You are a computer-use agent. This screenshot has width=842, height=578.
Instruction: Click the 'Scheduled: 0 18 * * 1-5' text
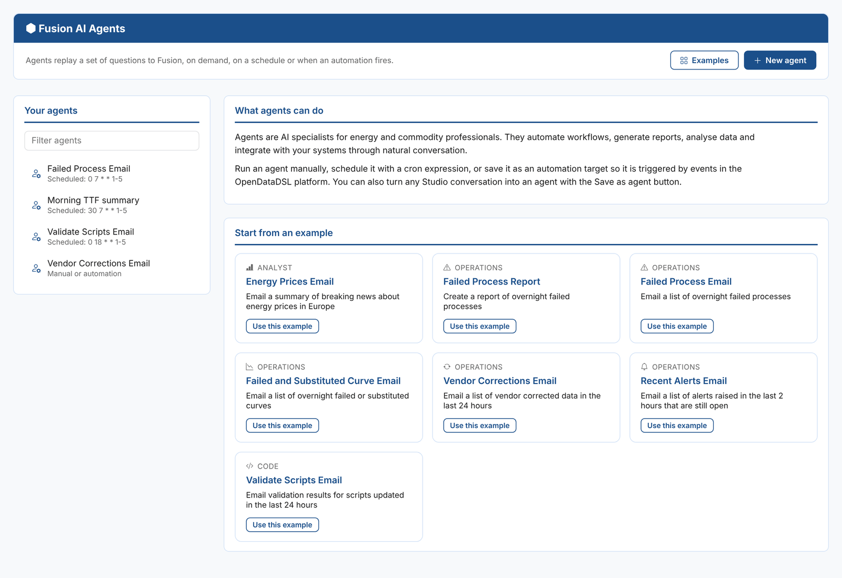pyautogui.click(x=86, y=242)
